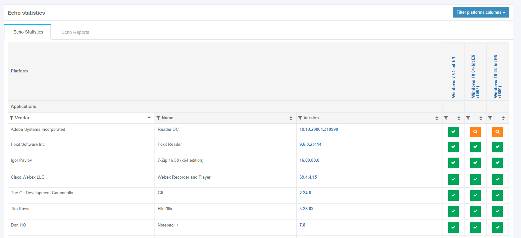Filter the Windows 10 (1809) column
The image size is (521, 238).
click(x=490, y=118)
